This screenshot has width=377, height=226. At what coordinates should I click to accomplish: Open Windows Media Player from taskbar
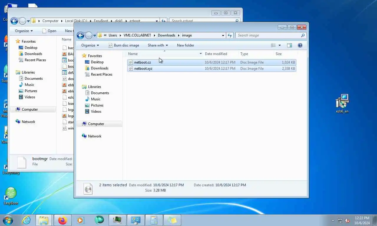click(x=80, y=220)
